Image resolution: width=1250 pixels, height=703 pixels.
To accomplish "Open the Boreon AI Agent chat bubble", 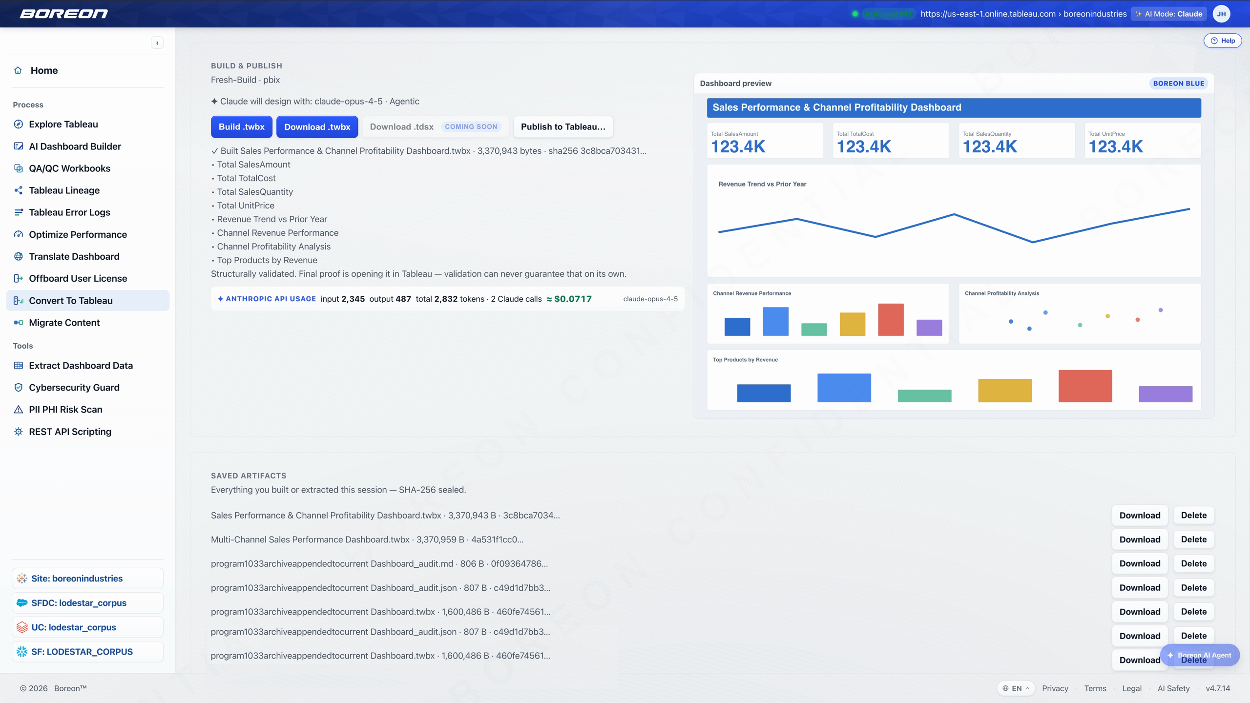I will tap(1200, 655).
